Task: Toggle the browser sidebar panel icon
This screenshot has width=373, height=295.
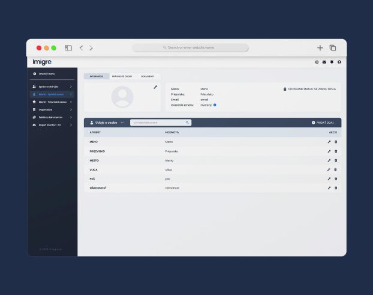Action: point(68,48)
